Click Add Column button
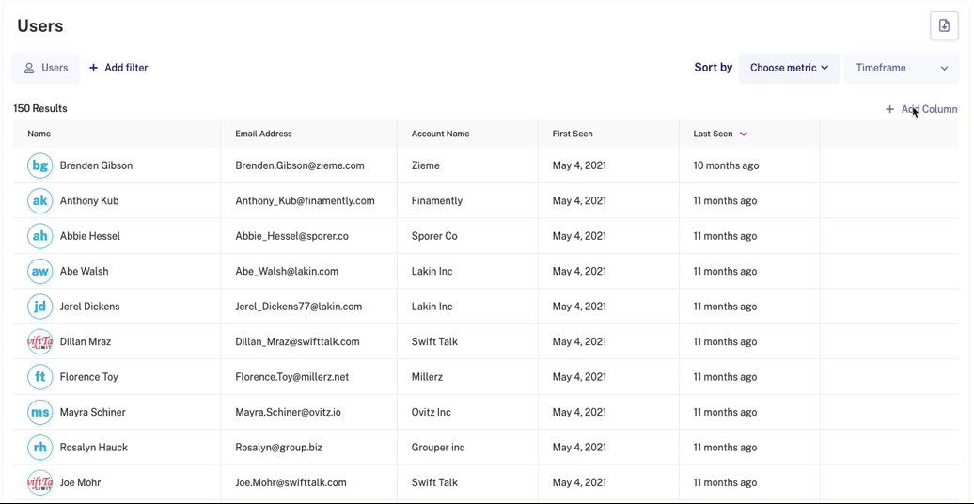This screenshot has width=974, height=504. tap(921, 109)
